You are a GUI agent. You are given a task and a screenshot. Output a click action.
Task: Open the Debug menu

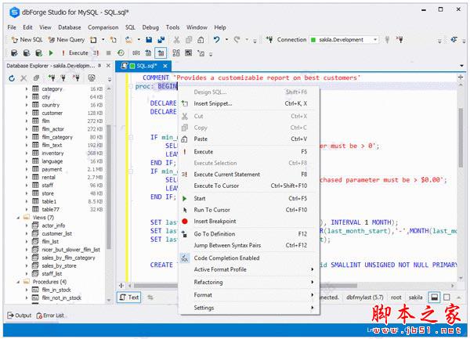tap(150, 27)
